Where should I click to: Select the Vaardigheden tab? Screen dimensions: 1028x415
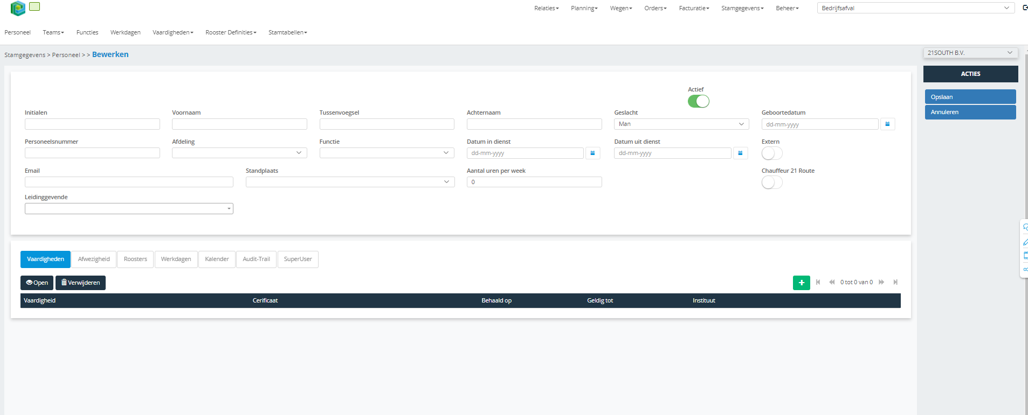click(45, 259)
